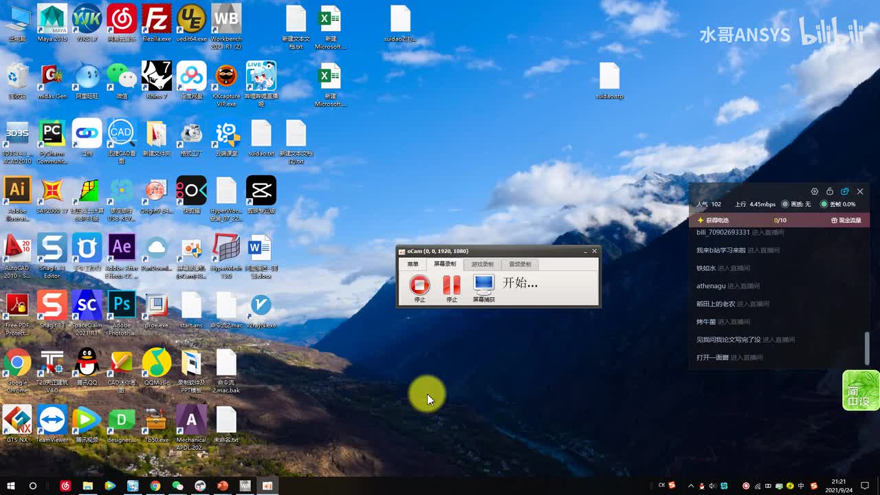Select the Free PDF Protector desktop icon
Image resolution: width=880 pixels, height=495 pixels.
point(17,314)
